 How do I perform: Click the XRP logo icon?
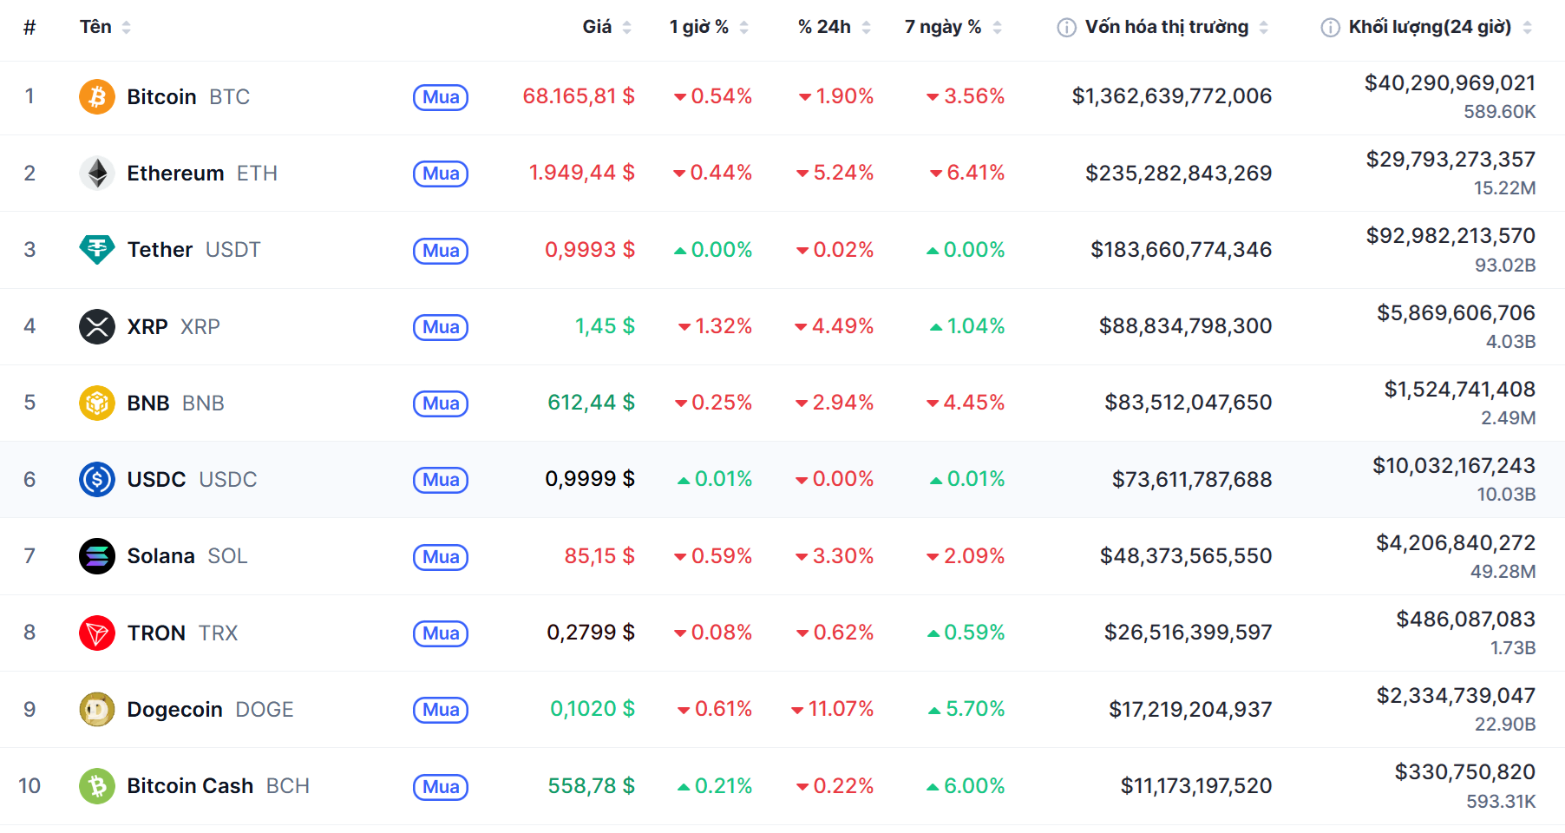(97, 327)
